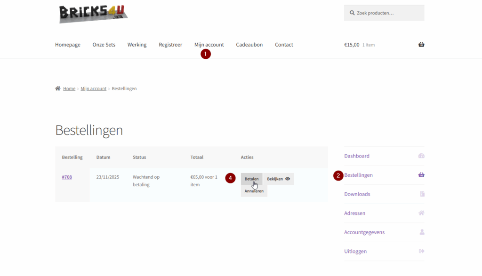
Task: Click the Downloads file icon in sidebar
Action: pos(422,194)
